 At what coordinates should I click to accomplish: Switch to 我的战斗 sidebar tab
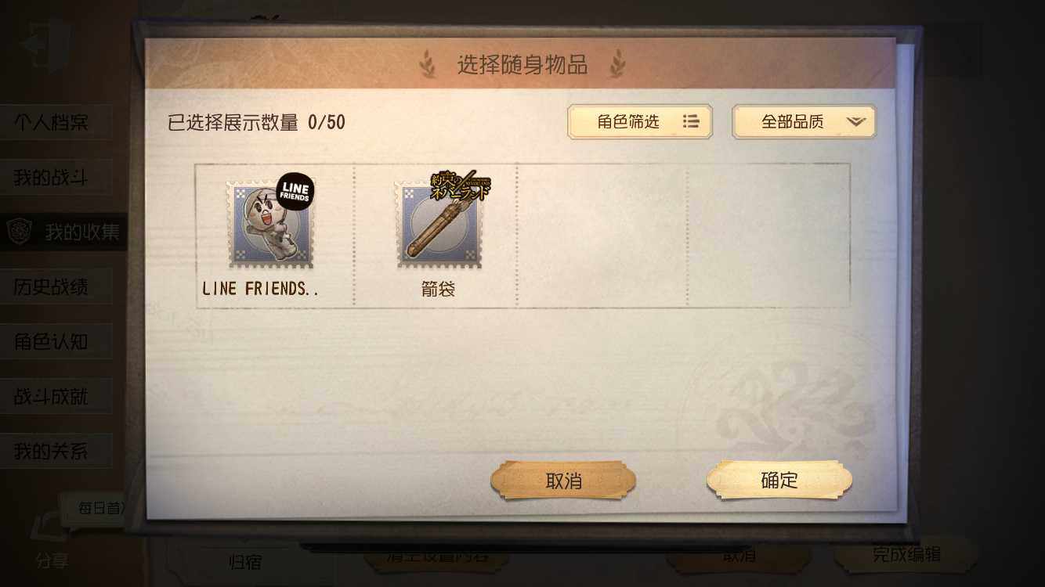(55, 178)
